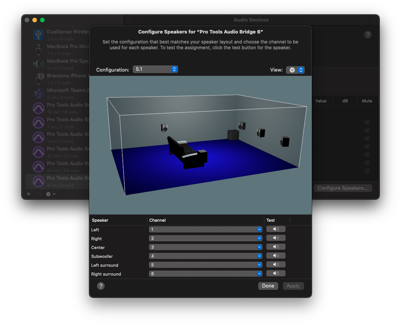Click the Channel column header
Image resolution: width=401 pixels, height=326 pixels.
point(157,220)
